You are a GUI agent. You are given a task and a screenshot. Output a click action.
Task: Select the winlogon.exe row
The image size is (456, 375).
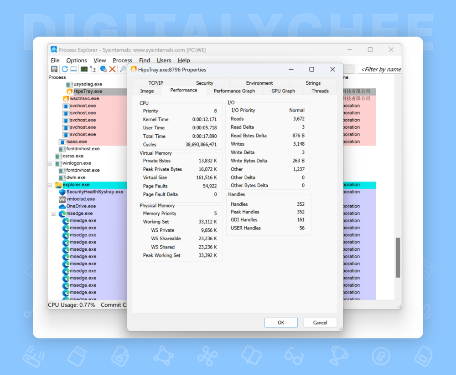point(77,163)
